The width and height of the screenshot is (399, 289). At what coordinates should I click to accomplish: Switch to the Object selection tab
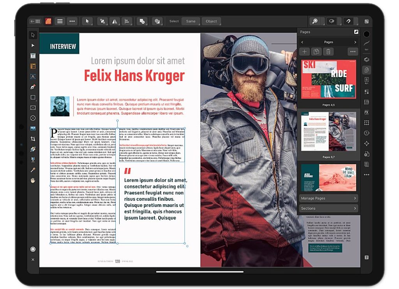pyautogui.click(x=211, y=21)
